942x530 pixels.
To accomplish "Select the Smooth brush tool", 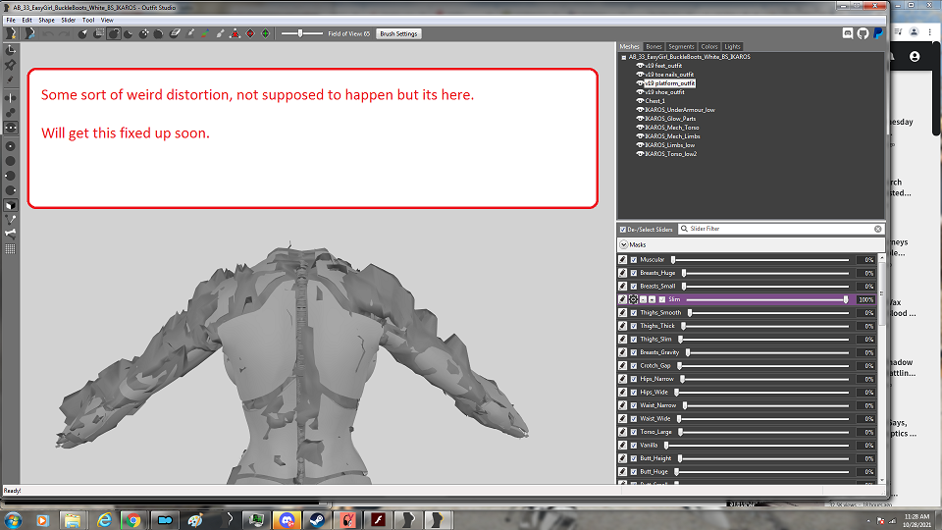I will (x=159, y=33).
